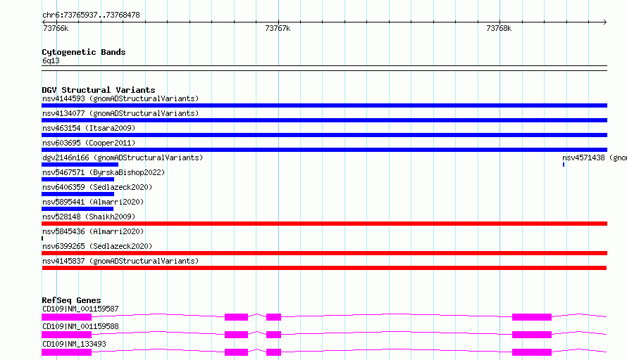Click nsv6406359 (Sedlazeck2020) label
This screenshot has width=627, height=360.
97,187
